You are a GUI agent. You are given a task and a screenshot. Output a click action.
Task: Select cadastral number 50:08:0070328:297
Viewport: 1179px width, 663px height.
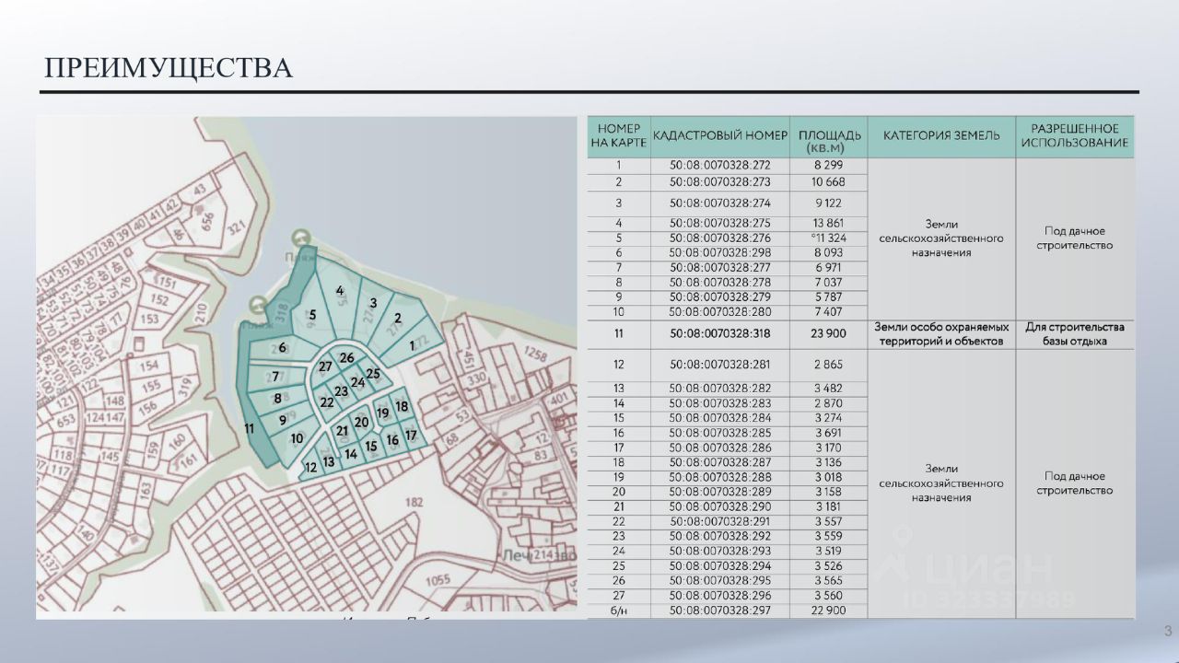(x=719, y=611)
